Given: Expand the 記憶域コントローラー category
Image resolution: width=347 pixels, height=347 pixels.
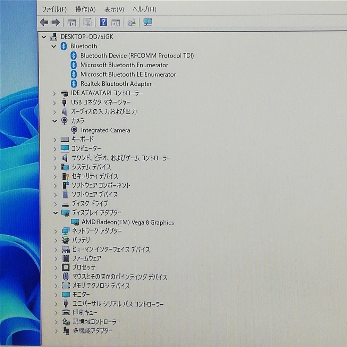Looking at the screenshot, I should pyautogui.click(x=56, y=322).
